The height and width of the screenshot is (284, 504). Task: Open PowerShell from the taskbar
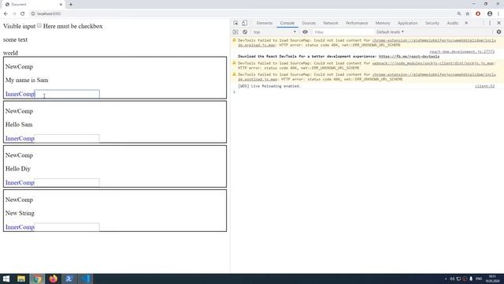(x=69, y=278)
